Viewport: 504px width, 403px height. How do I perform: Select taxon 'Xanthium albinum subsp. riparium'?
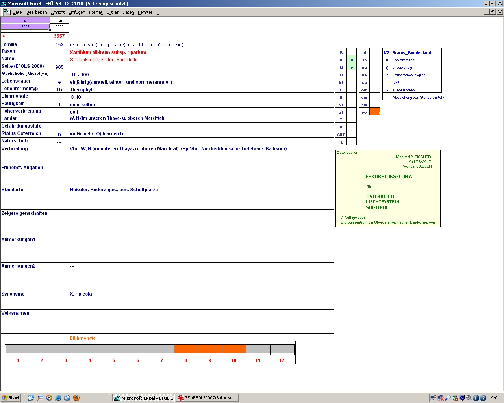108,52
